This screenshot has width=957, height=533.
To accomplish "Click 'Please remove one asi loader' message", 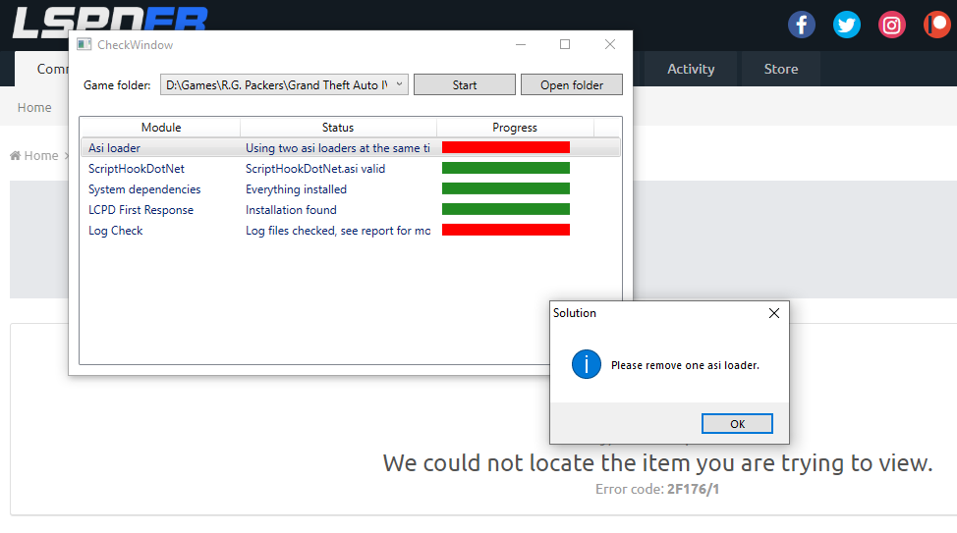I will tap(685, 365).
